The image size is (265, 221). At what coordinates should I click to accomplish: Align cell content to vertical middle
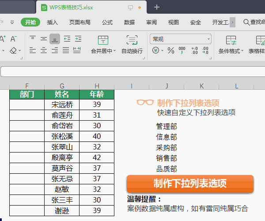pos(44,39)
